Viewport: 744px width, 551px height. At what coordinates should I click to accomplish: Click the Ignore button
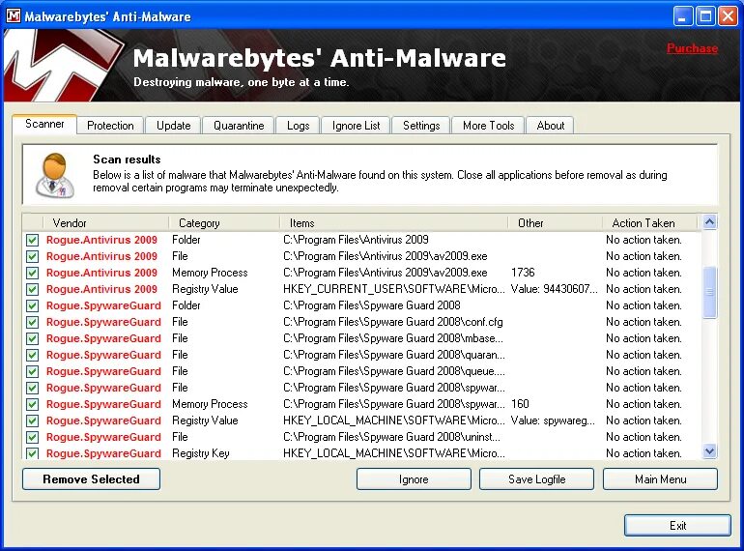pos(414,479)
